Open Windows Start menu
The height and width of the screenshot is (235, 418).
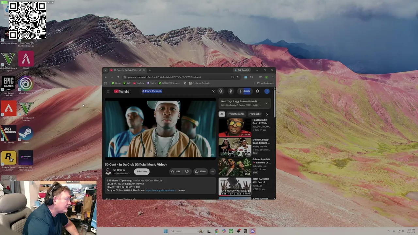166,231
